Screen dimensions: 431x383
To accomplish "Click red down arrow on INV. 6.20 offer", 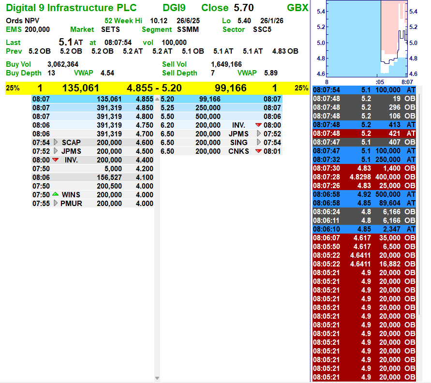I will pyautogui.click(x=258, y=125).
